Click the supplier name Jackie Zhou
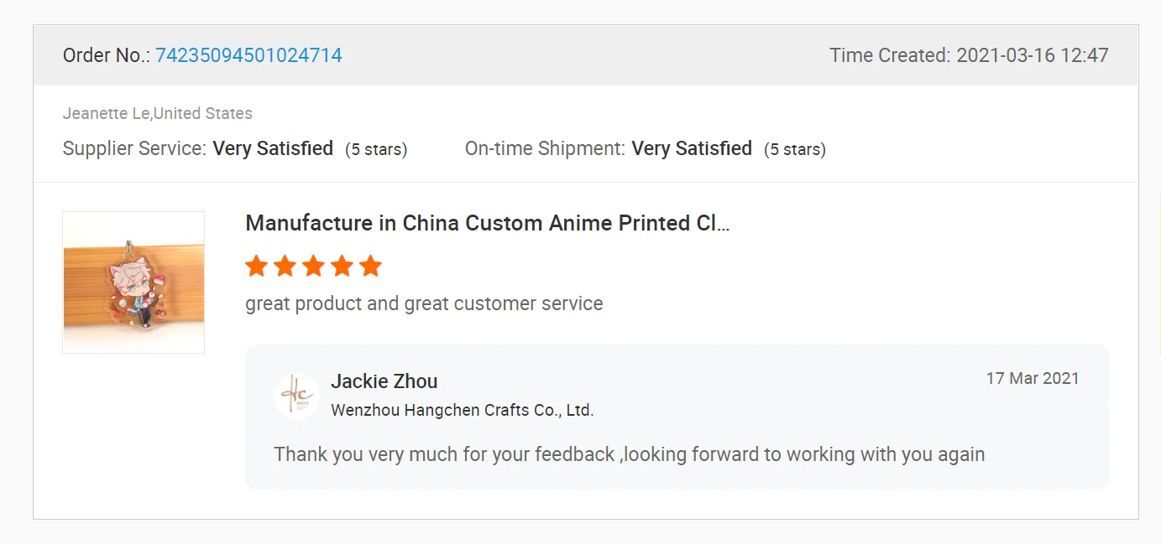The height and width of the screenshot is (544, 1161). click(x=384, y=381)
